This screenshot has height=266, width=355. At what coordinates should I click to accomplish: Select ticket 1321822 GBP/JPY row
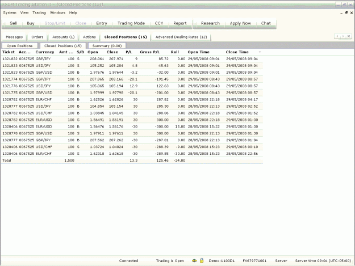tap(132, 59)
